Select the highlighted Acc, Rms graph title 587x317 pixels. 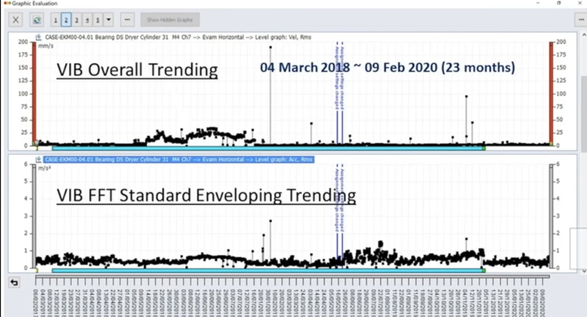[x=178, y=159]
